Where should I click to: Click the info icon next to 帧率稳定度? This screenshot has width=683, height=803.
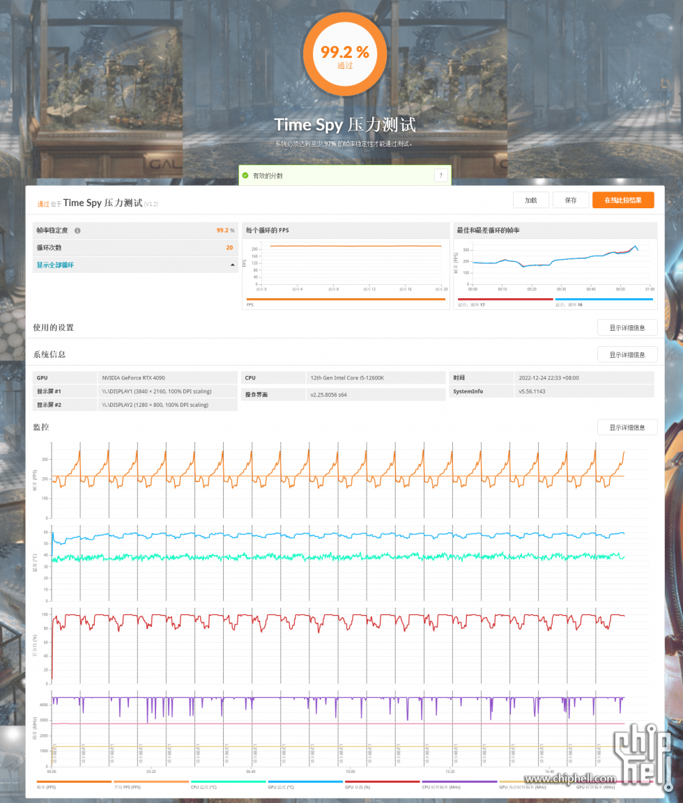(77, 231)
